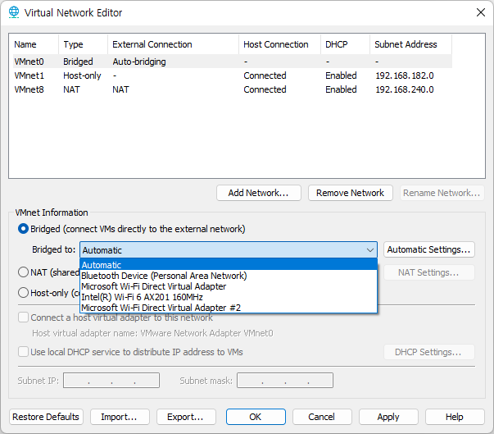Click the Remove Network button
This screenshot has height=434, width=494.
[351, 193]
